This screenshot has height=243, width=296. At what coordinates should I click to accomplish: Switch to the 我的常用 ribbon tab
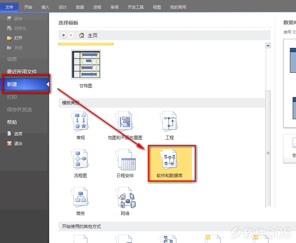(178, 7)
